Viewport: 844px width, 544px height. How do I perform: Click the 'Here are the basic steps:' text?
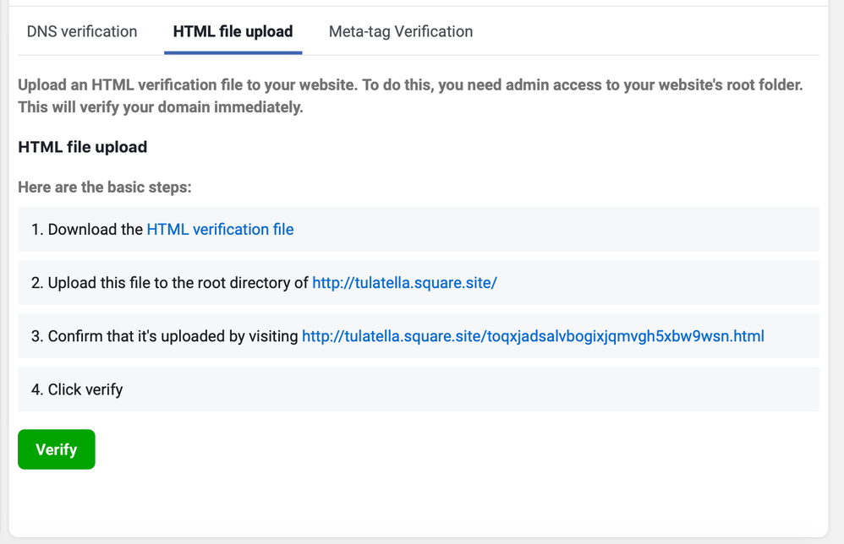(105, 187)
